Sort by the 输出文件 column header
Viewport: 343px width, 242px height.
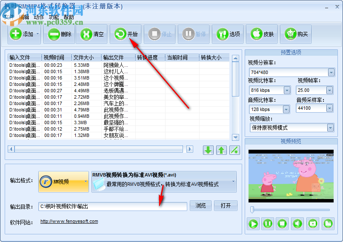[118, 57]
